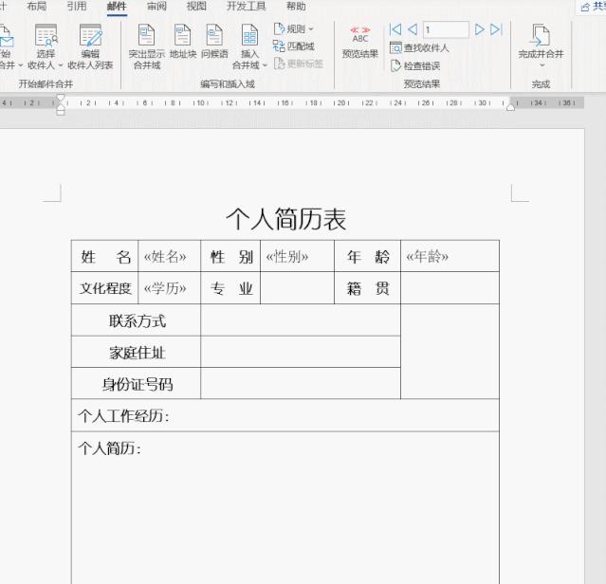Click the empty cell beside 家庭住址
The width and height of the screenshot is (606, 584).
coord(301,352)
